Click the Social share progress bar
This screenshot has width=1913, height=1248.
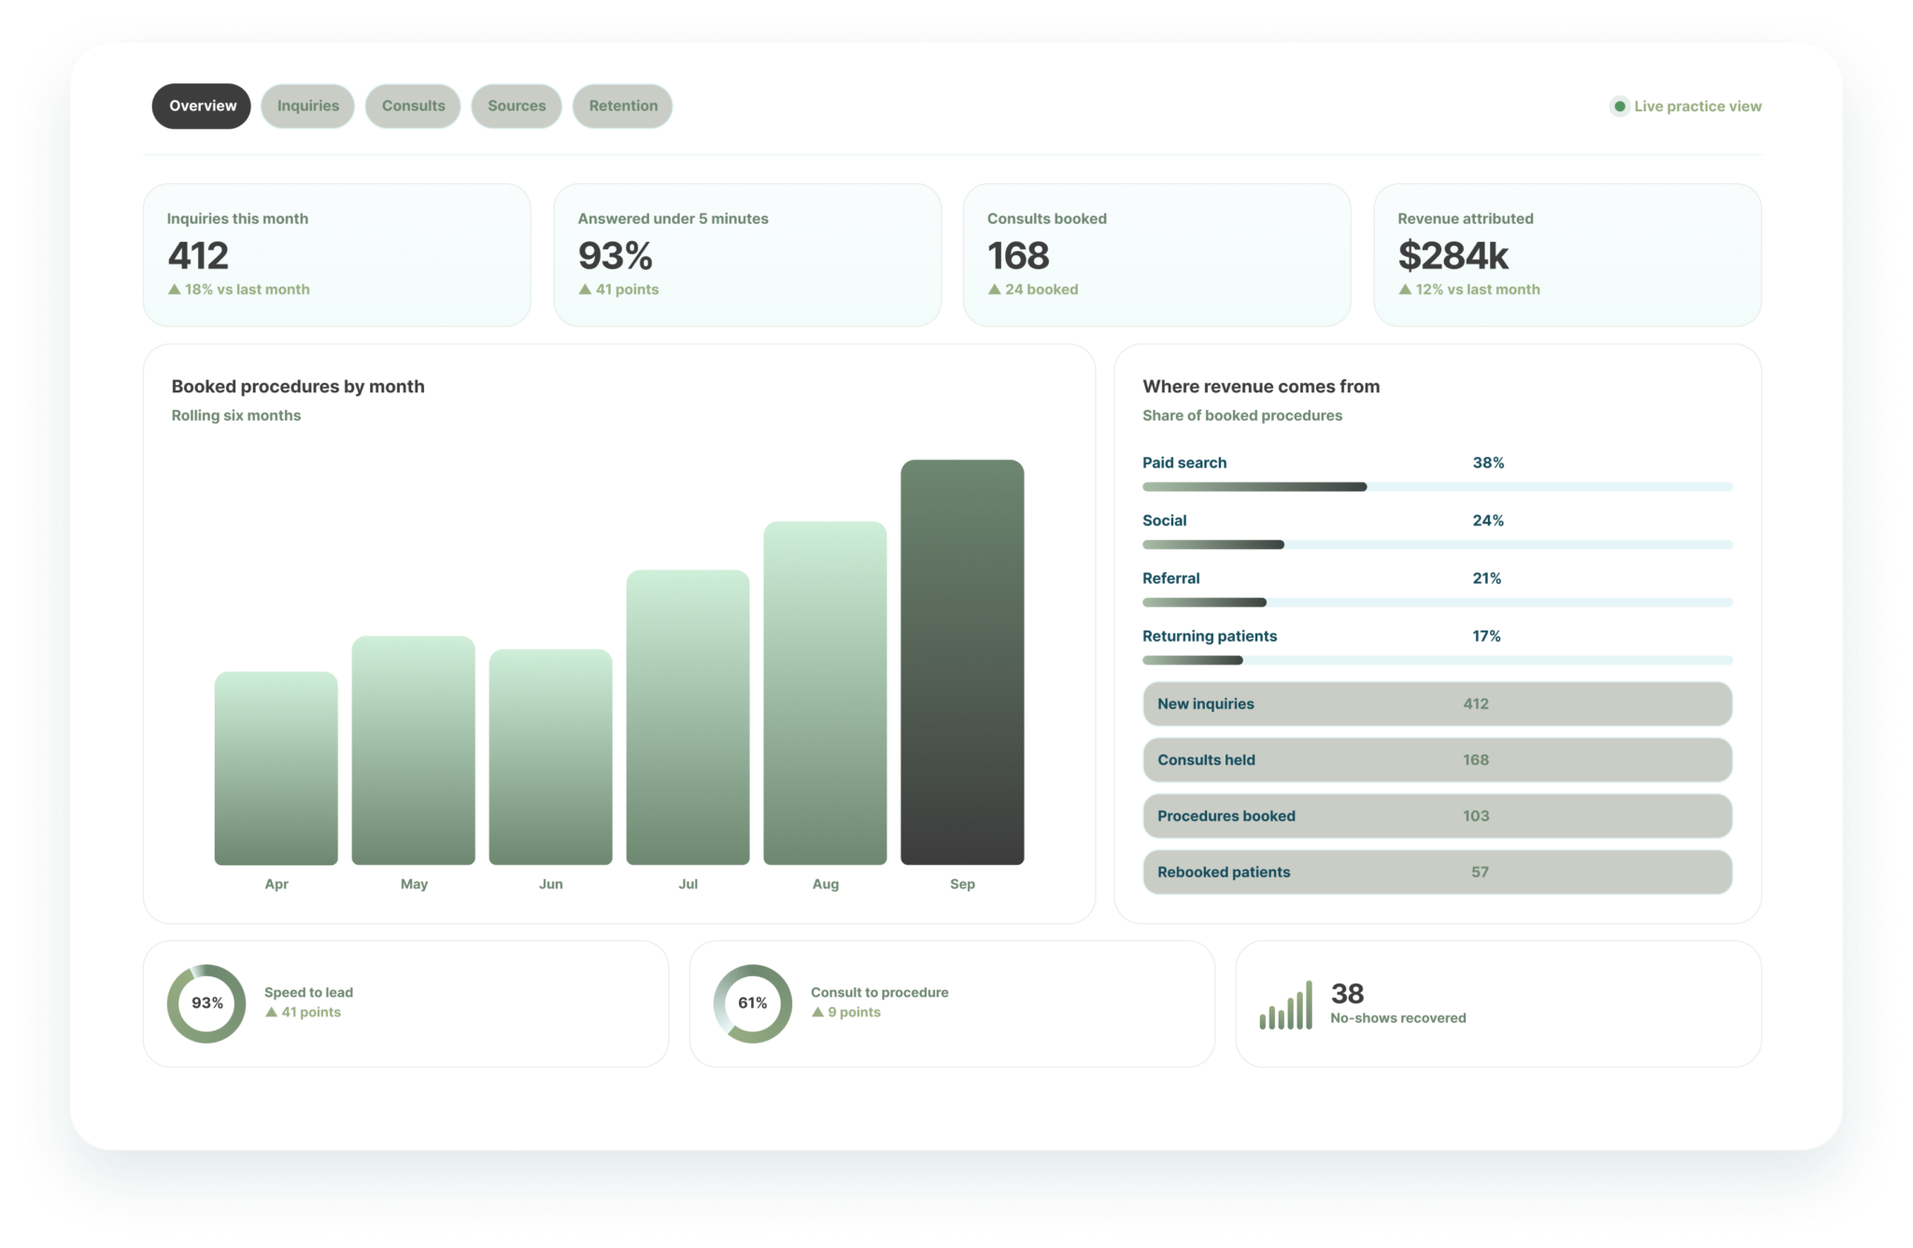click(1438, 545)
